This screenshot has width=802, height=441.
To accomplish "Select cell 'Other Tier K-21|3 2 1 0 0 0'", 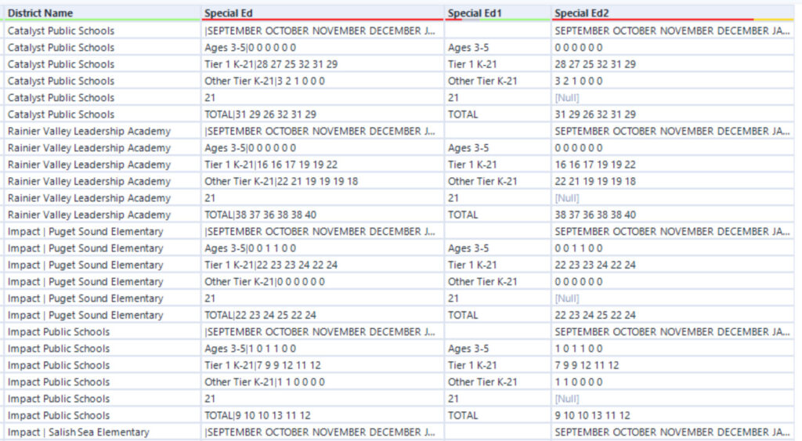I will click(x=322, y=81).
